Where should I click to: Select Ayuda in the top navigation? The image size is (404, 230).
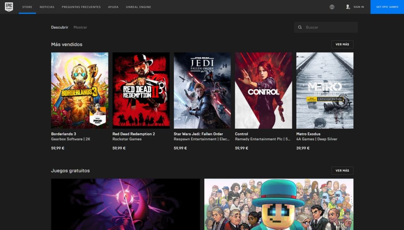tap(113, 7)
